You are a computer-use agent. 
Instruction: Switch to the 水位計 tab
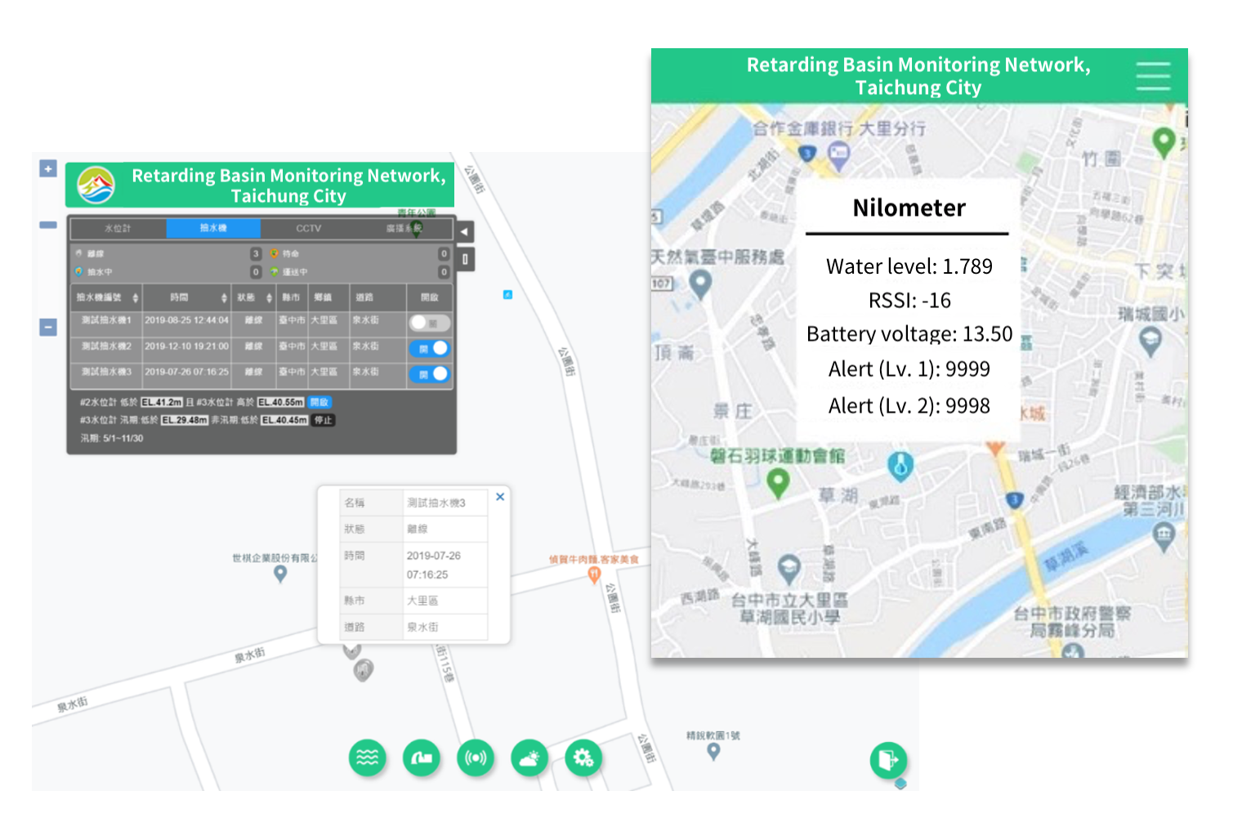pos(118,228)
